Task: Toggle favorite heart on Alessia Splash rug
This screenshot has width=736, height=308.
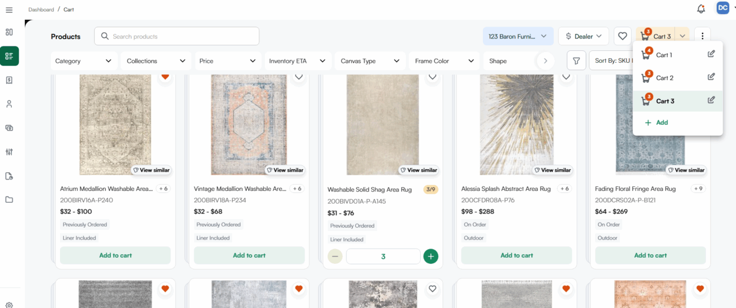Action: tap(566, 76)
